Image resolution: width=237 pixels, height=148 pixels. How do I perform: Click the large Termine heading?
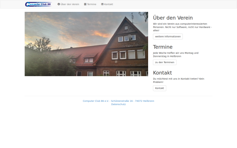coord(163,47)
